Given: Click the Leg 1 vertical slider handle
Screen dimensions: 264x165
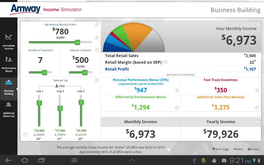Looking at the screenshot, I should click(39, 103).
